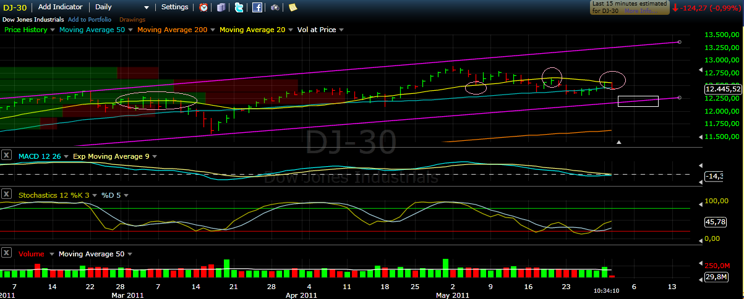Viewport: 744px width, 299px height.
Task: Select the white rectangle drawing on the chart
Action: (x=638, y=101)
